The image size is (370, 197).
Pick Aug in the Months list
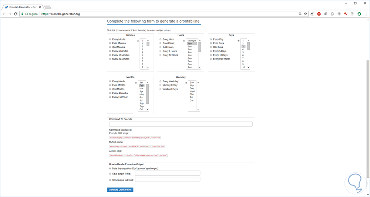(x=142, y=103)
